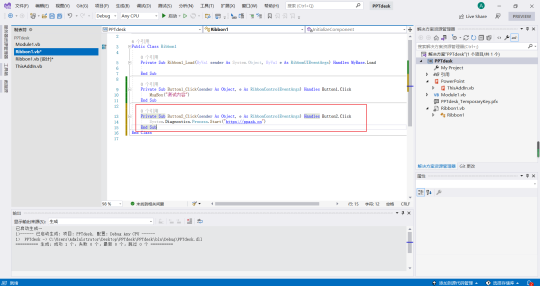Click the bookmark icon in the toolbar
Screen dimensions: 540x286
(x=269, y=16)
